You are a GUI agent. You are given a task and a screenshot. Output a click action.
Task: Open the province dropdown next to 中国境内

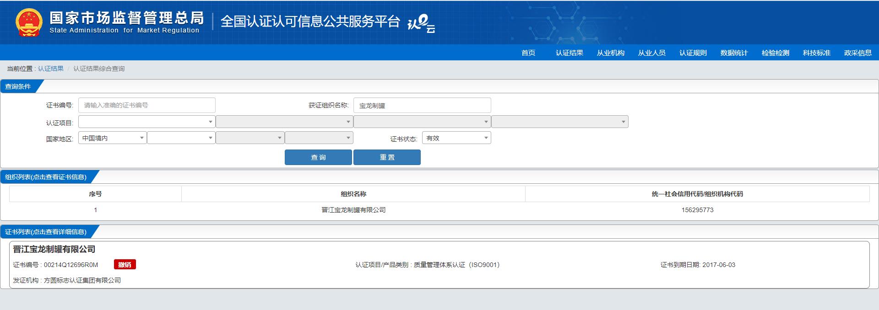point(181,138)
